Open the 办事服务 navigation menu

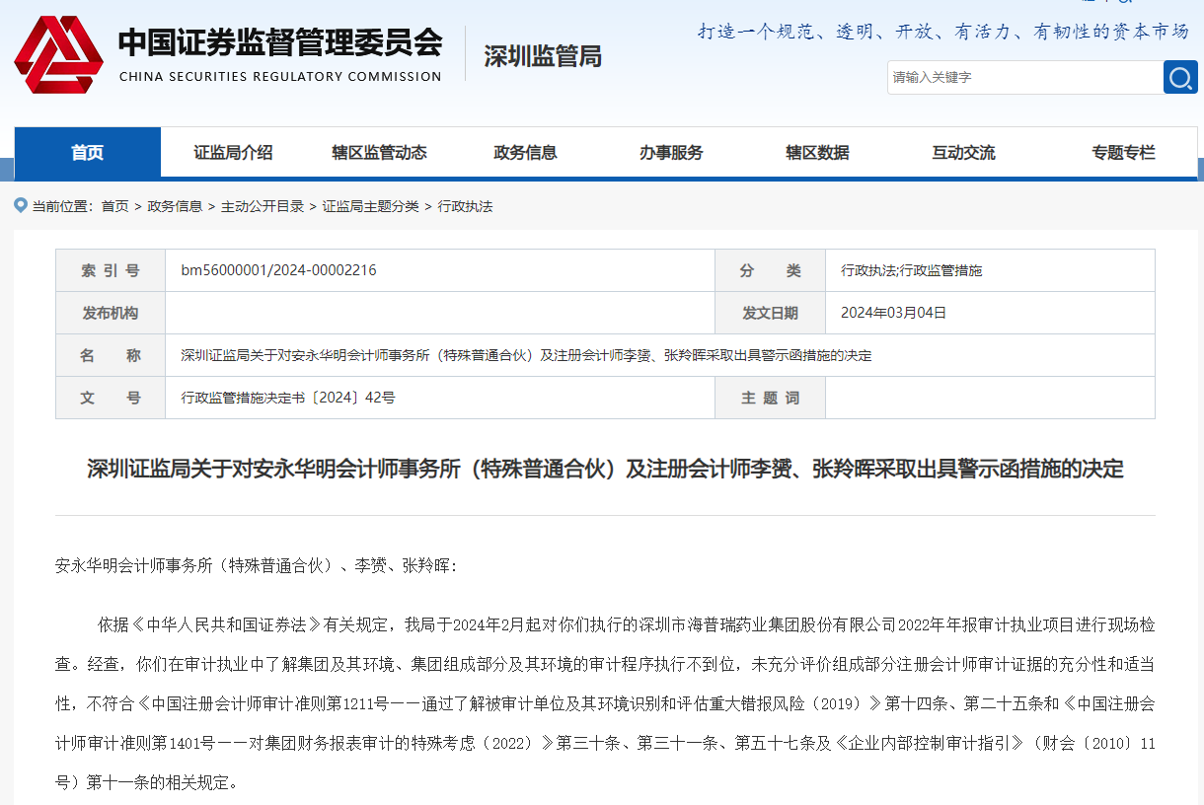[671, 152]
